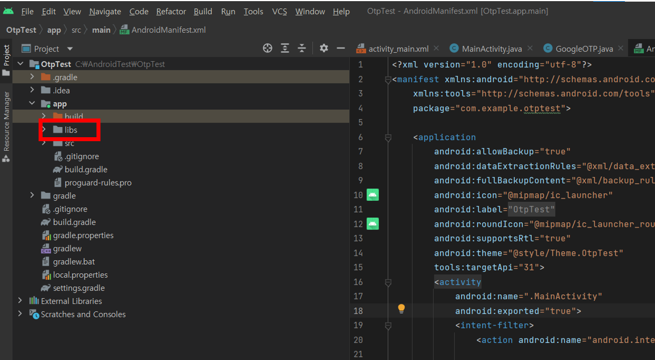Open the VCS menu
The image size is (655, 360).
pyautogui.click(x=279, y=12)
